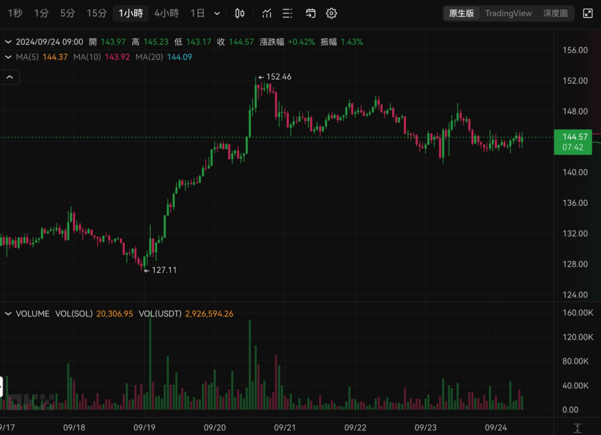The image size is (601, 435).
Task: Click the 09/20 date on time axis
Action: pos(215,427)
